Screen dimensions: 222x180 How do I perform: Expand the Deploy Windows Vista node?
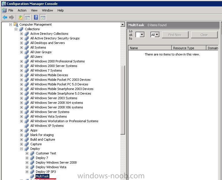coord(27,167)
